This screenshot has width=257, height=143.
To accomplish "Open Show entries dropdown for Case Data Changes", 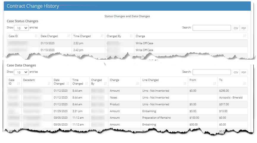I will coord(21,72).
